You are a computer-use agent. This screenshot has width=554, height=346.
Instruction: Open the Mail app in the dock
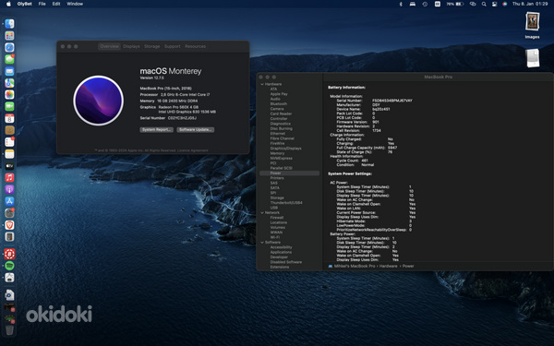point(9,71)
